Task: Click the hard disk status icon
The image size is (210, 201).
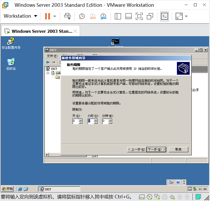Action: [142, 197]
